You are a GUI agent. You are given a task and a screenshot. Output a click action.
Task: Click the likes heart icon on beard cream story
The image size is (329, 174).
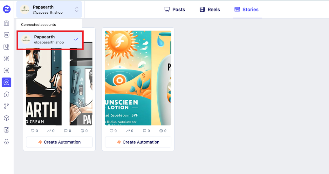(32, 131)
